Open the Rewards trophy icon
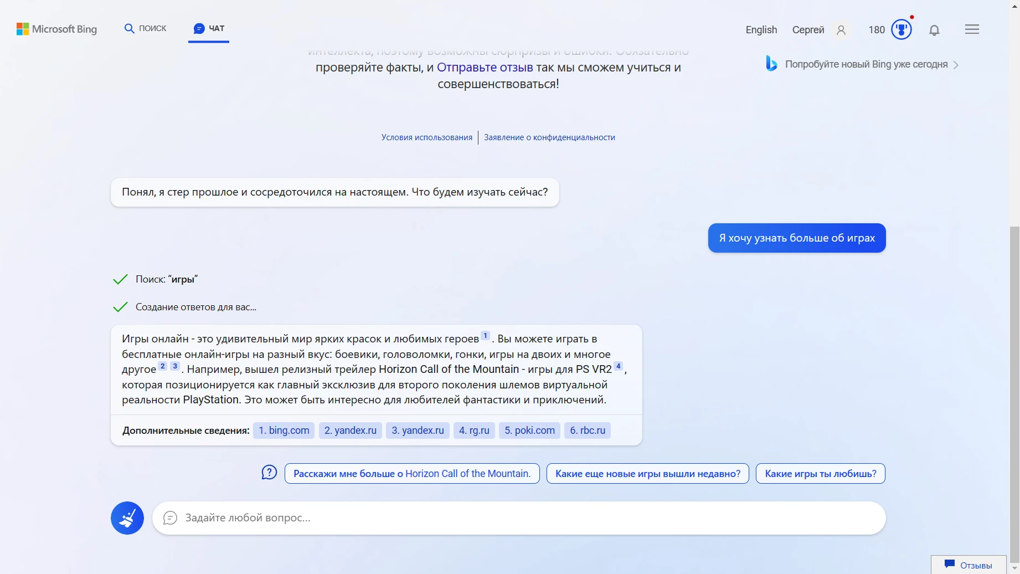The image size is (1020, 574). pos(901,29)
